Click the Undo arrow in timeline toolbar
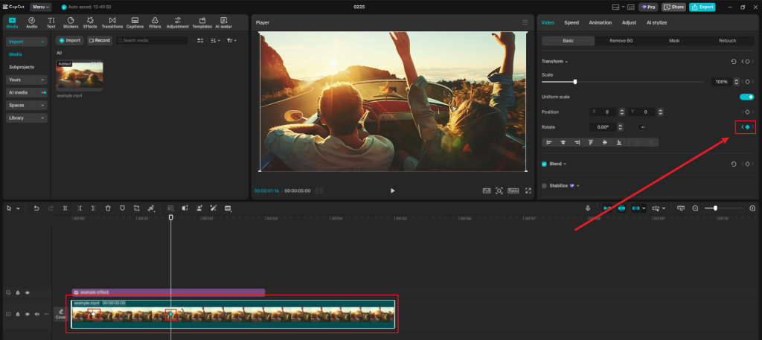 (x=36, y=208)
